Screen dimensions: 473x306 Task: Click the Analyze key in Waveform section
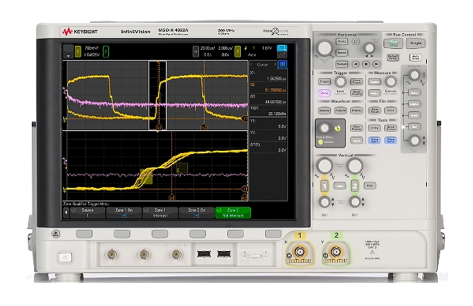point(324,111)
